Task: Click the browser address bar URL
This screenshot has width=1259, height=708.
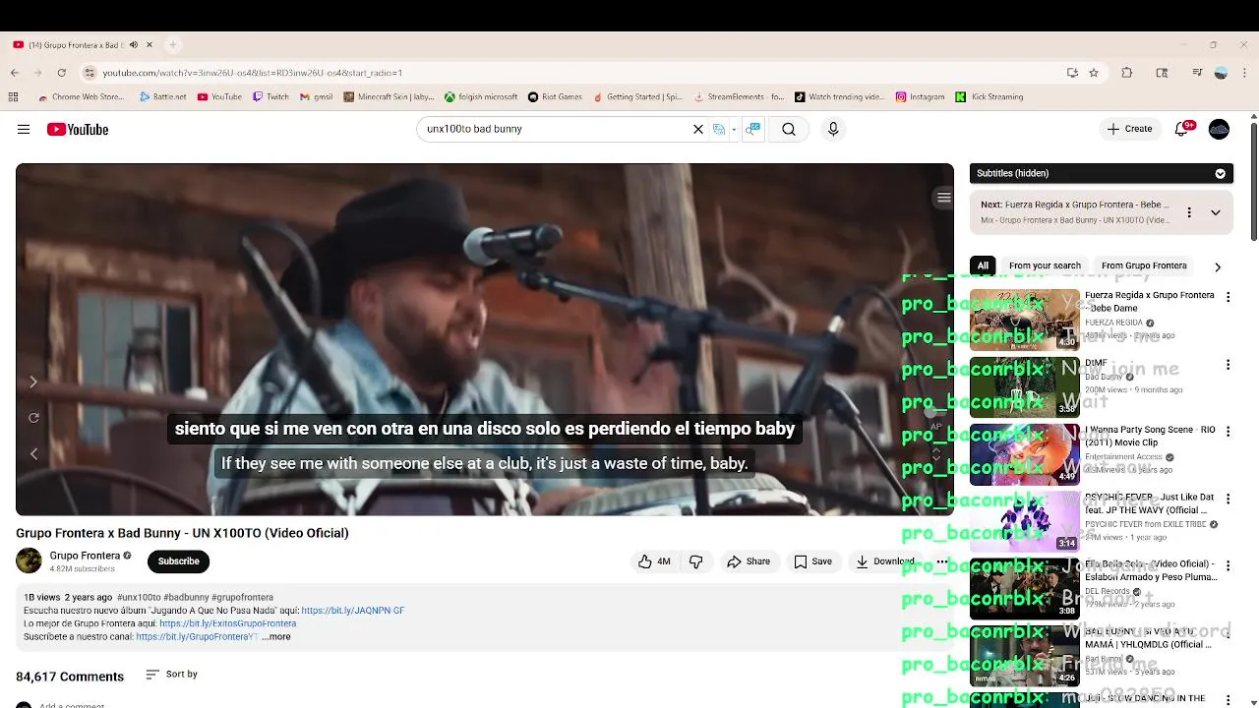Action: click(x=252, y=73)
